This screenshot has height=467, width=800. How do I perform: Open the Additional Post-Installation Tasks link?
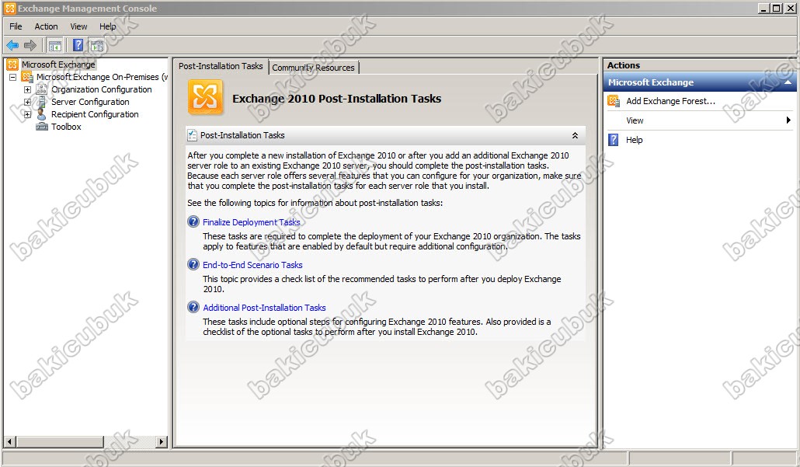tap(264, 308)
